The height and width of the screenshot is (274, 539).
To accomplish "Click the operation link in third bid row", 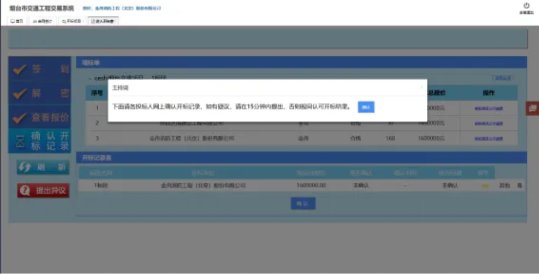I will point(488,138).
